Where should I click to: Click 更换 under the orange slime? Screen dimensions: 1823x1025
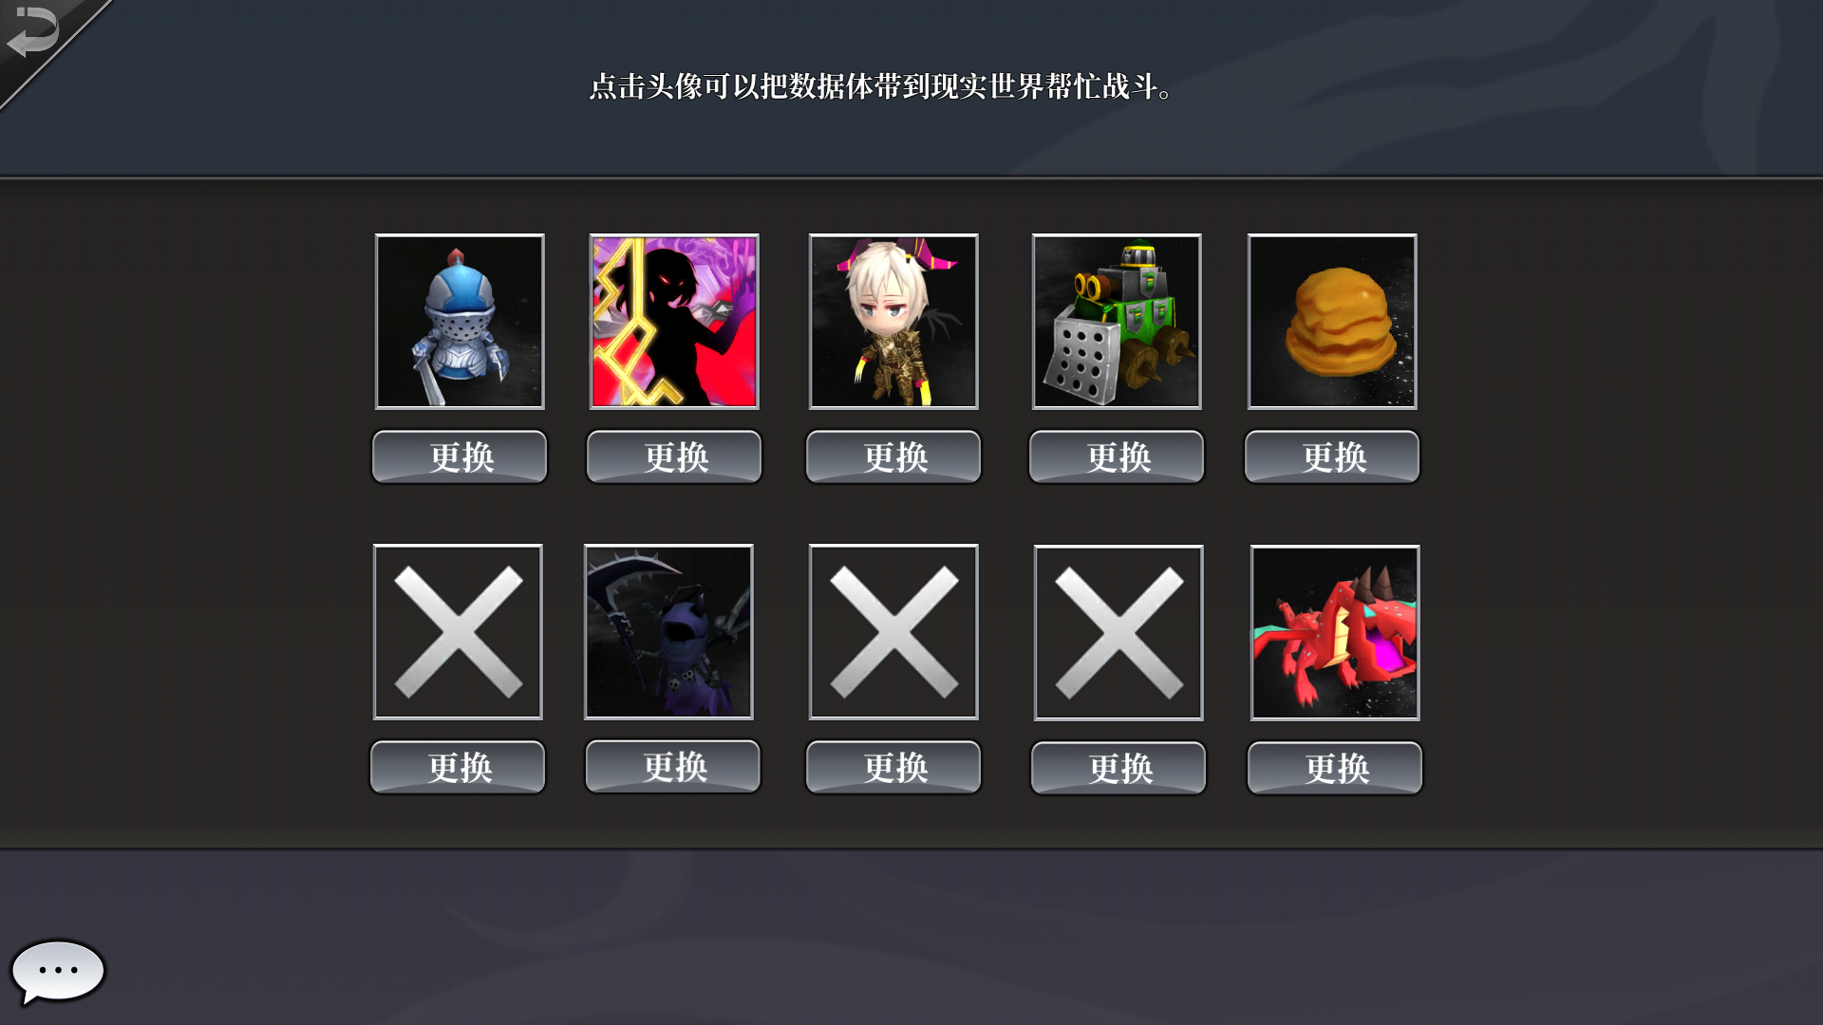pyautogui.click(x=1332, y=457)
